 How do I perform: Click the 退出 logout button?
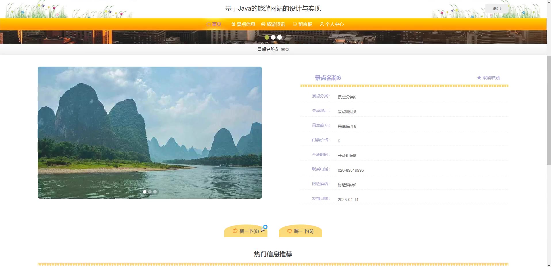(x=497, y=9)
